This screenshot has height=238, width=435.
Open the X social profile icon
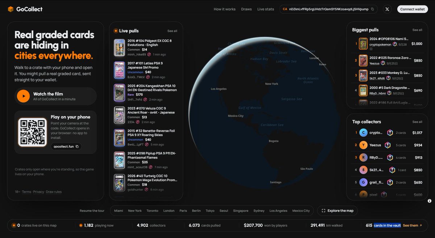click(387, 9)
